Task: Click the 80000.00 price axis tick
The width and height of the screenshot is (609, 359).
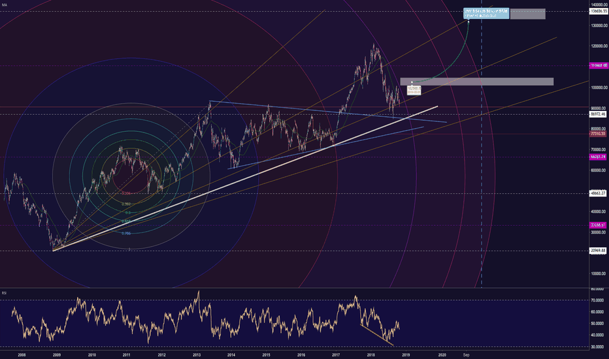Action: click(x=599, y=129)
